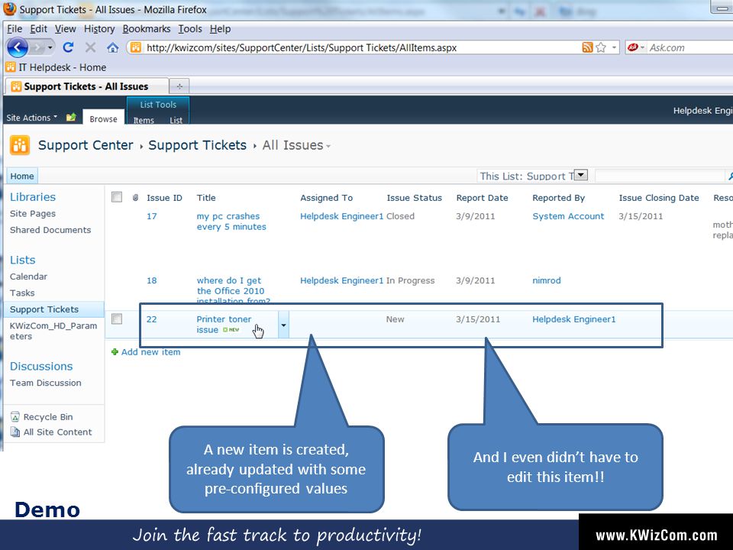The height and width of the screenshot is (550, 733).
Task: Click the Support Center site logo icon
Action: pyautogui.click(x=20, y=145)
